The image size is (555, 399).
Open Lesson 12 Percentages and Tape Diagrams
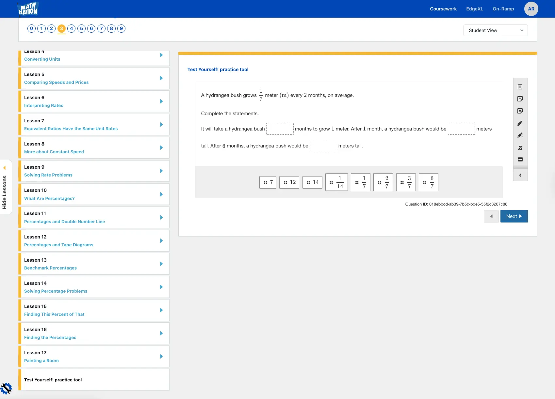(x=94, y=241)
